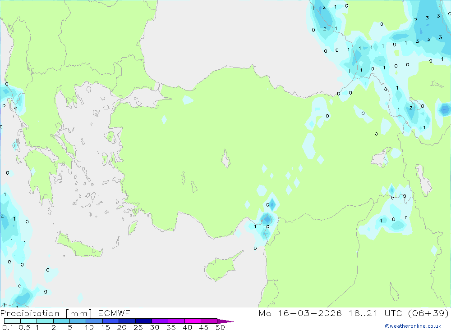Open the weatheronline.co.uk copyright link

(413, 326)
